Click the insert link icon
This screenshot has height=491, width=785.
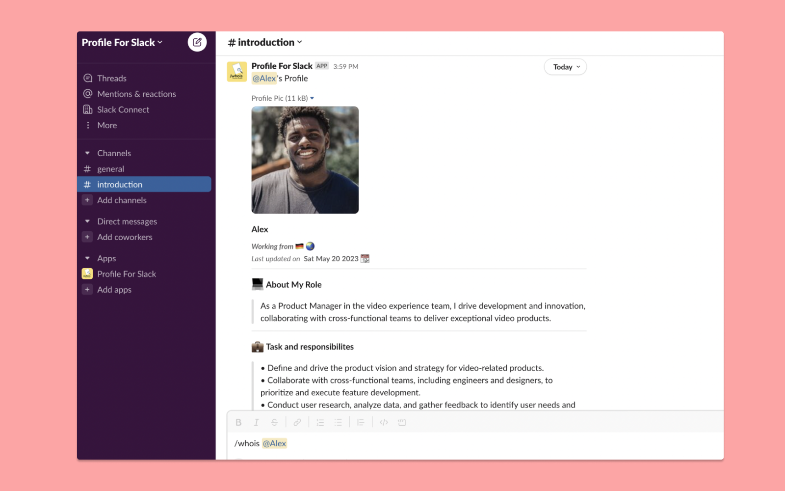pyautogui.click(x=297, y=422)
